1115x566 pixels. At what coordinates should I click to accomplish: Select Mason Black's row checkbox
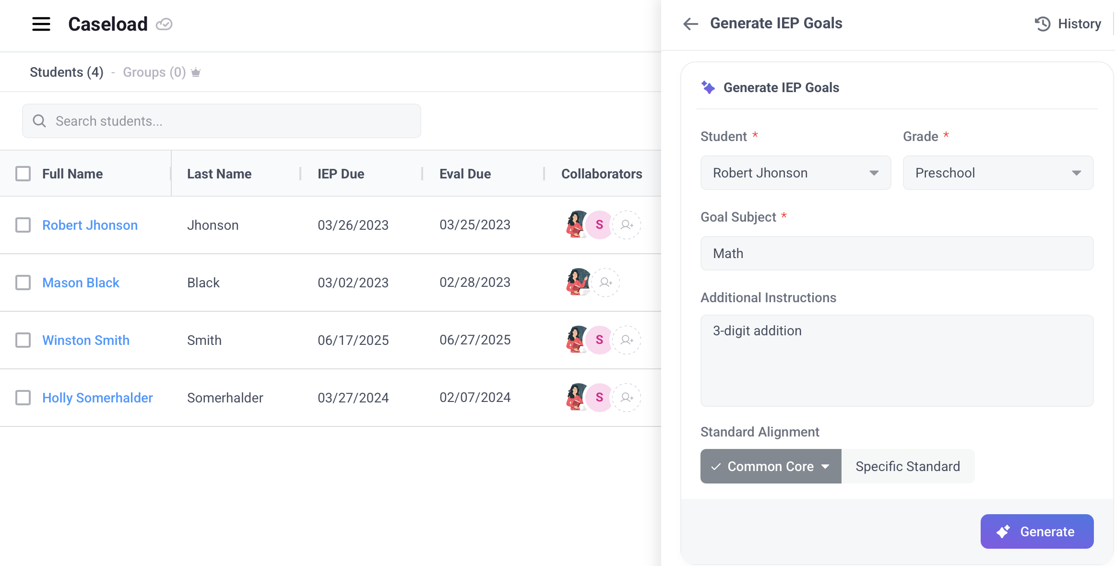point(23,283)
